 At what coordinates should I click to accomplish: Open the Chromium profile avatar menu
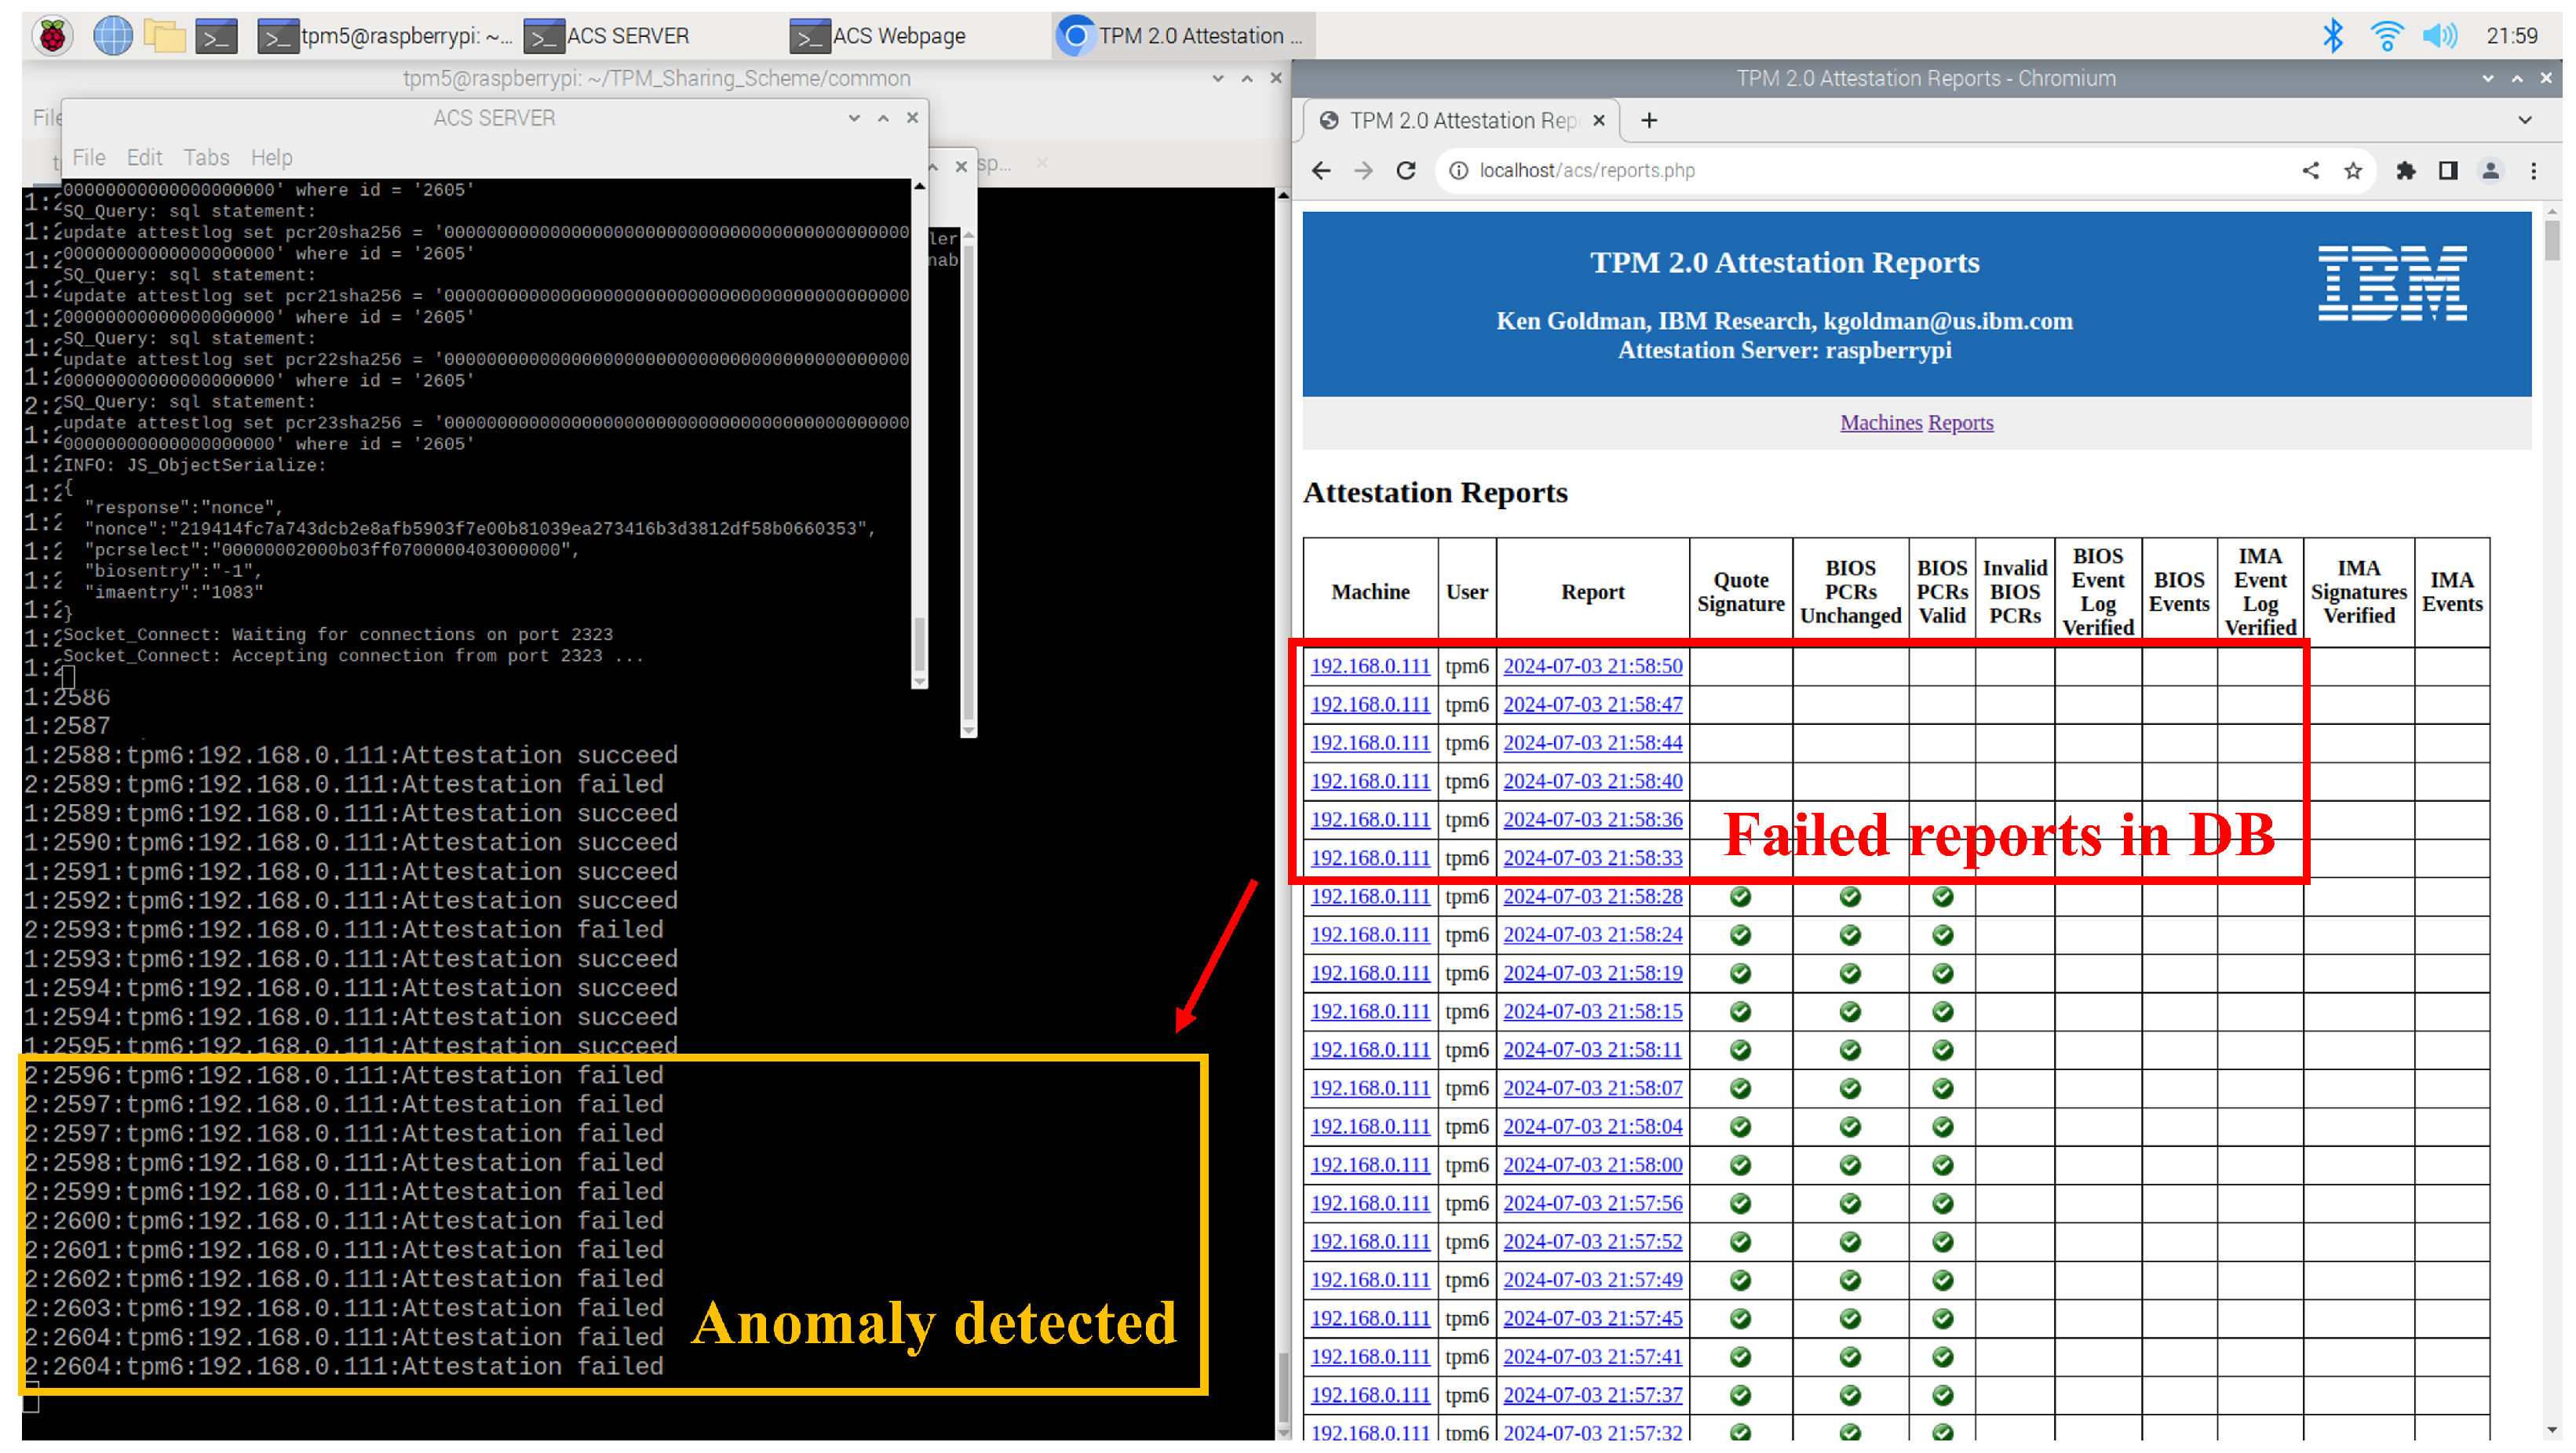click(2491, 171)
